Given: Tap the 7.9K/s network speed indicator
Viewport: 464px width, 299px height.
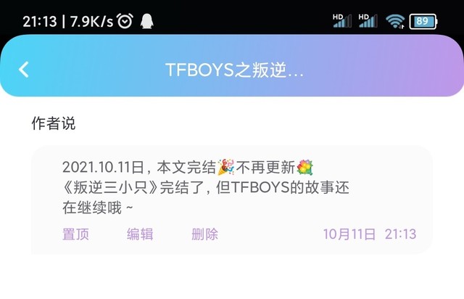Looking at the screenshot, I should point(92,21).
